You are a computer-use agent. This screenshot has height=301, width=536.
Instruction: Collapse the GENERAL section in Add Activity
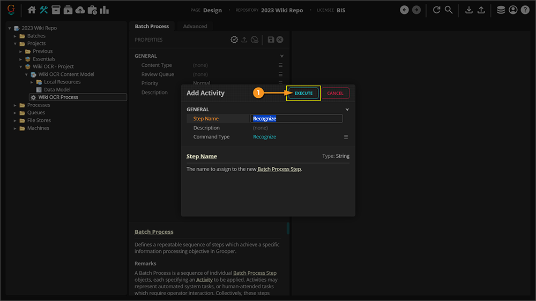click(x=347, y=110)
